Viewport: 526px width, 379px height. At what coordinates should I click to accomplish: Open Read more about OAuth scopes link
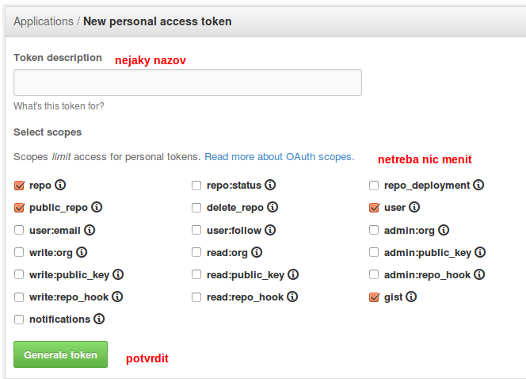[x=280, y=157]
